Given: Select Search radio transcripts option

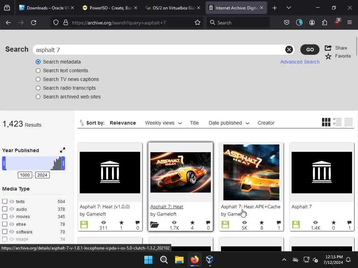Looking at the screenshot, I should (x=38, y=88).
